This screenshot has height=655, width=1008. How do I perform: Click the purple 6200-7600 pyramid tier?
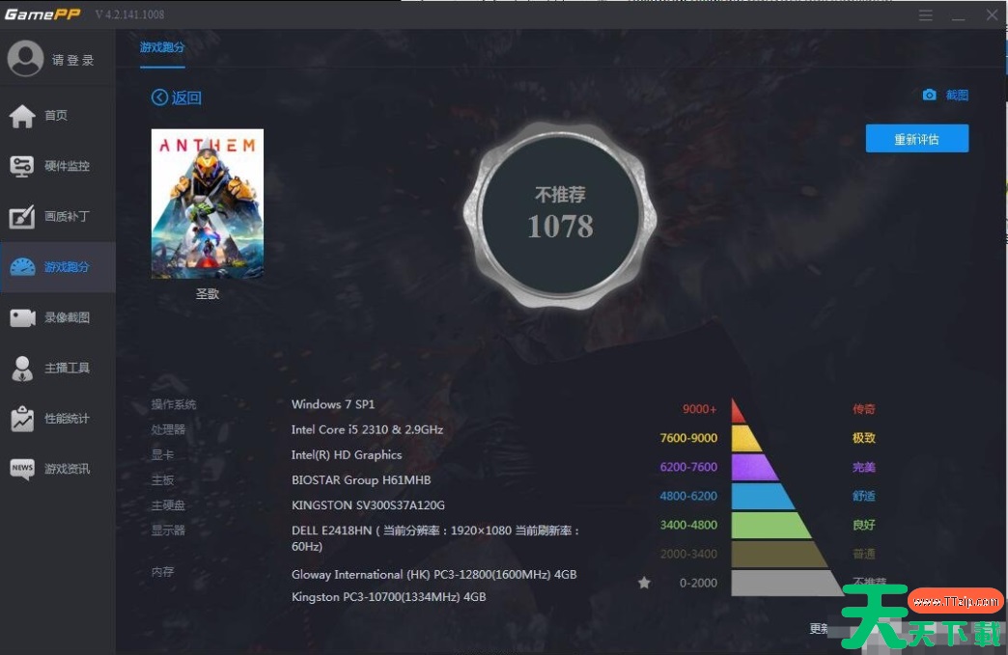(755, 468)
